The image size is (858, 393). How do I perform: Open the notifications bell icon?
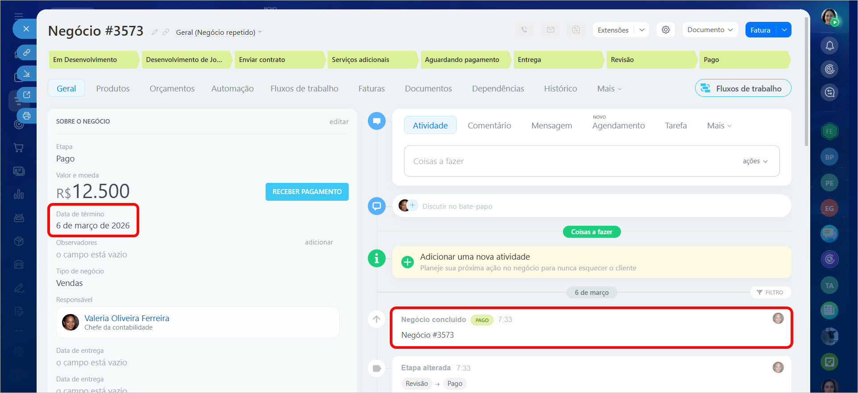[829, 46]
